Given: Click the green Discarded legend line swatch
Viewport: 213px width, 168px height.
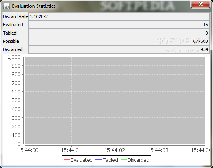Looking at the screenshot, I should (123, 160).
